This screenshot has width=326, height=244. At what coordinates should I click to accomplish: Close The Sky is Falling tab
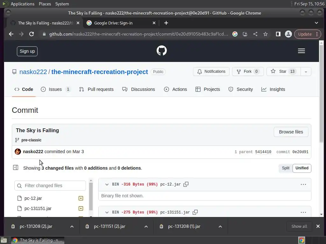tap(78, 23)
